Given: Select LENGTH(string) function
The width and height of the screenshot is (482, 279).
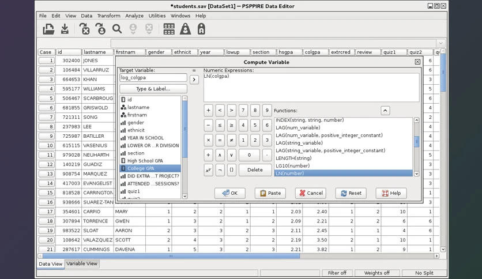Looking at the screenshot, I should (x=344, y=158).
